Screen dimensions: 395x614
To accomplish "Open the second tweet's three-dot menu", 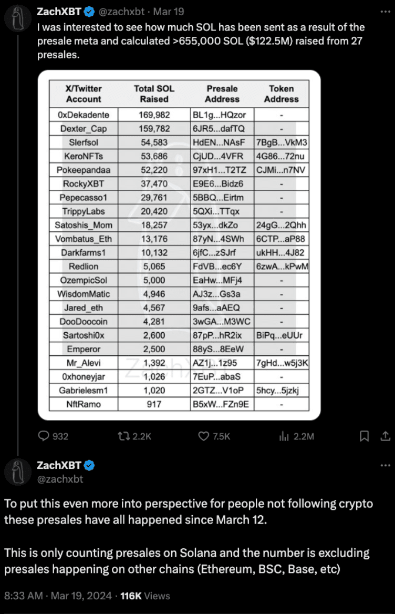I will pos(384,465).
